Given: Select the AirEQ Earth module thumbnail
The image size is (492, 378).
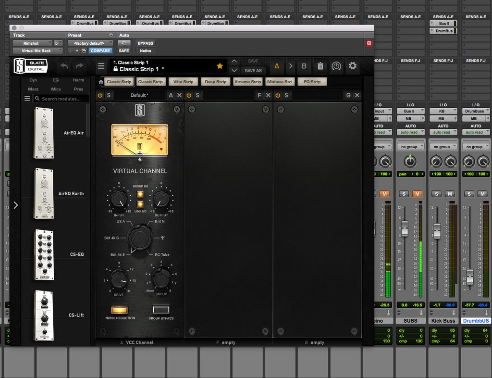Looking at the screenshot, I should (44, 193).
